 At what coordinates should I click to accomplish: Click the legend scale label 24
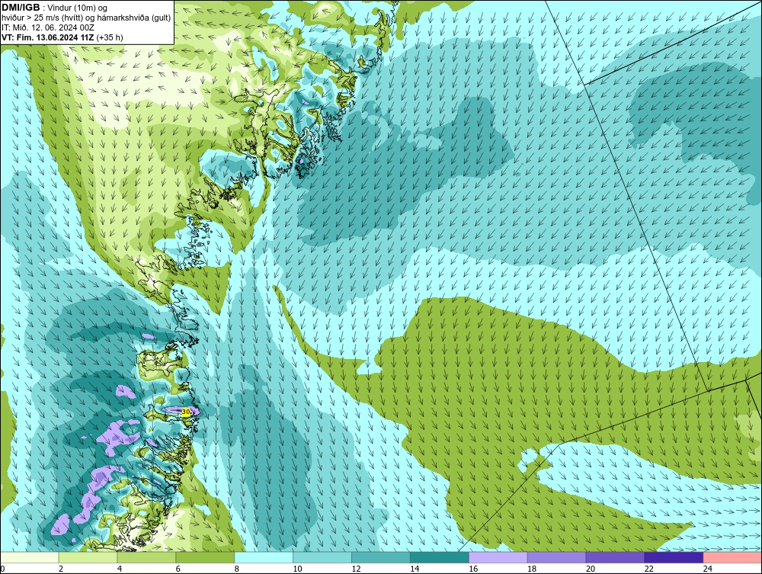[708, 569]
